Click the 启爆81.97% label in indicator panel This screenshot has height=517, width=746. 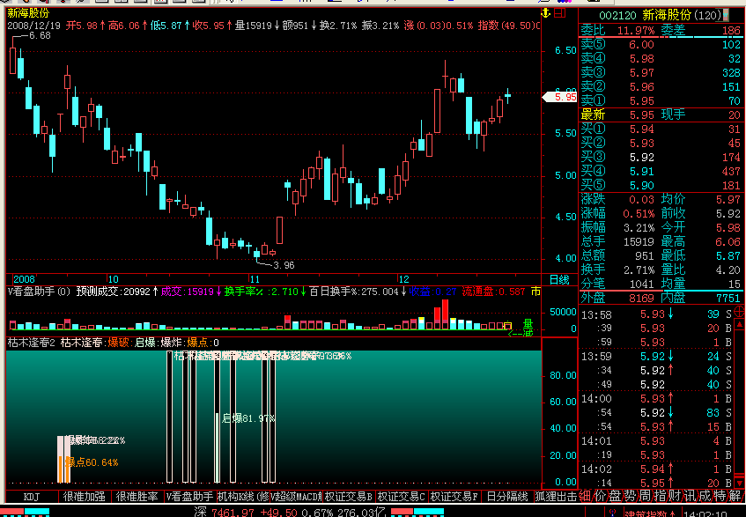(x=248, y=418)
